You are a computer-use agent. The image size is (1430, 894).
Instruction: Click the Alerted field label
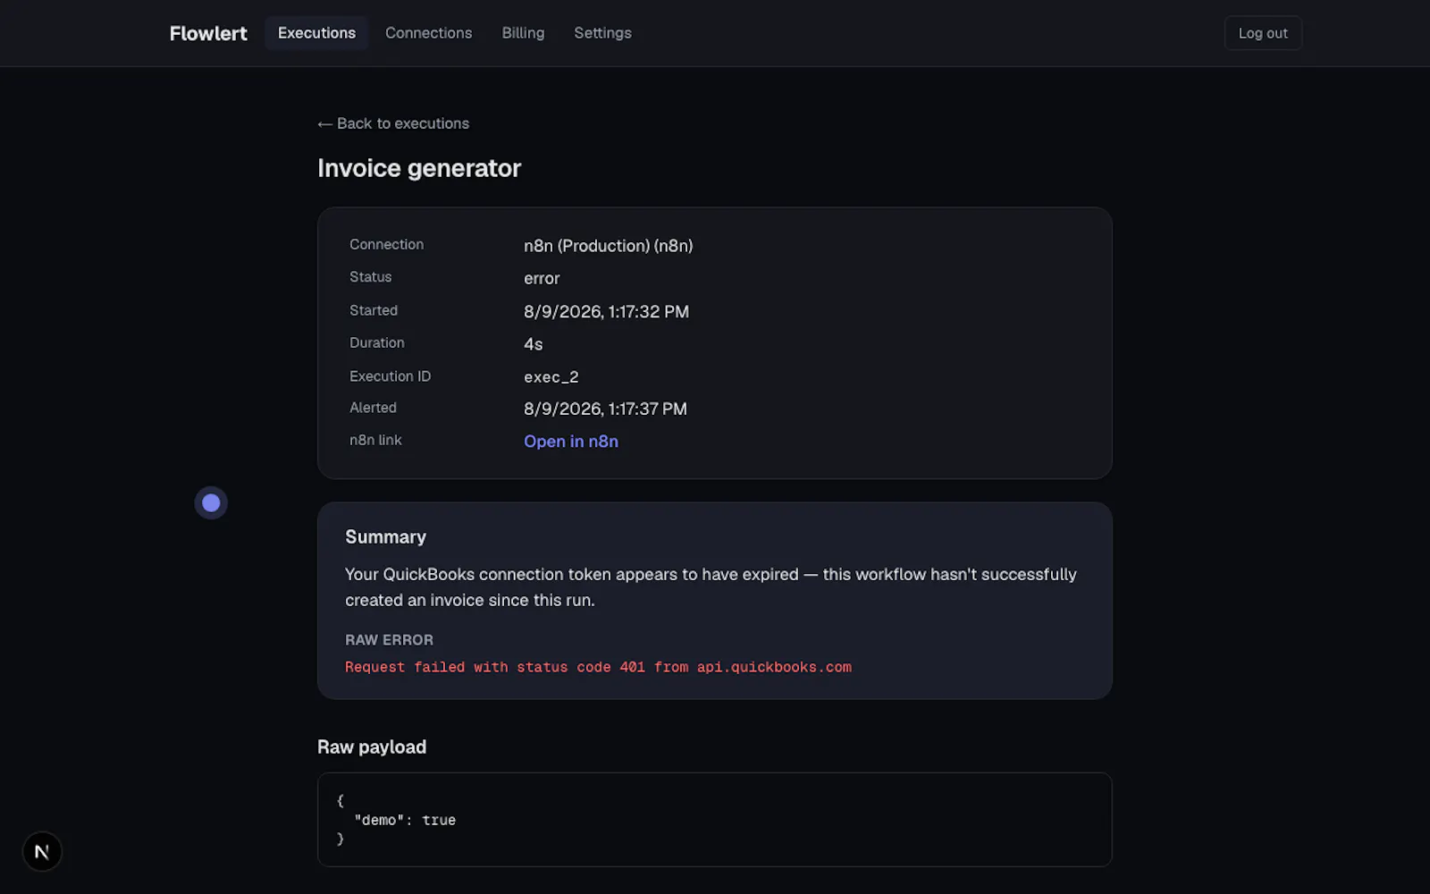(373, 408)
